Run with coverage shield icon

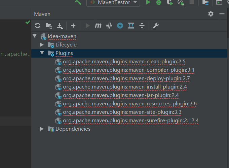(170, 2)
